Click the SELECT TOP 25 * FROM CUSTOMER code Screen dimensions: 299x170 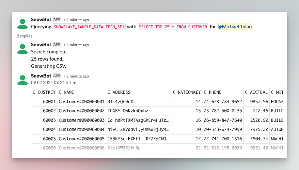pos(173,27)
